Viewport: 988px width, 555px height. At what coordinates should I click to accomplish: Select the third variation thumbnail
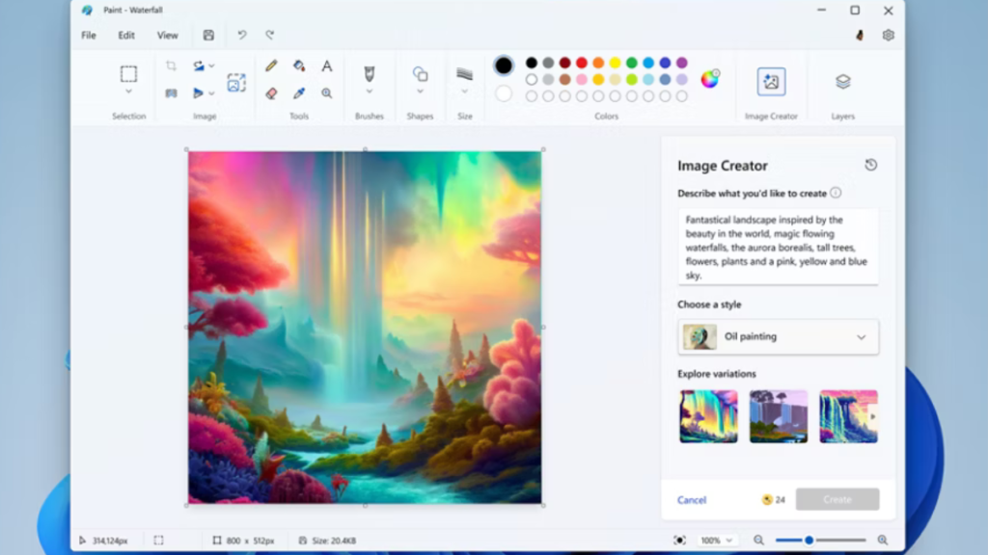tap(848, 416)
